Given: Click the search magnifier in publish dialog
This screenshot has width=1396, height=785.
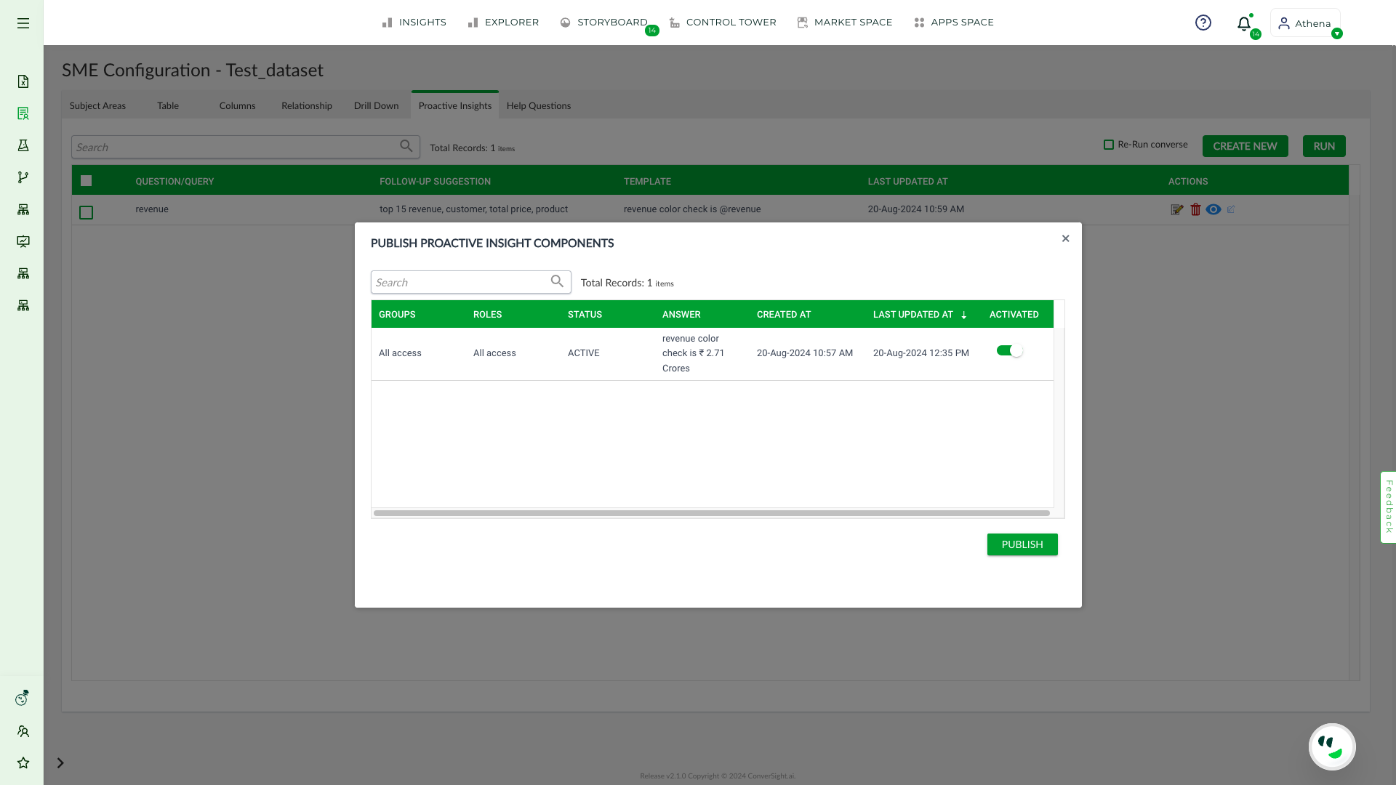Looking at the screenshot, I should (x=558, y=281).
